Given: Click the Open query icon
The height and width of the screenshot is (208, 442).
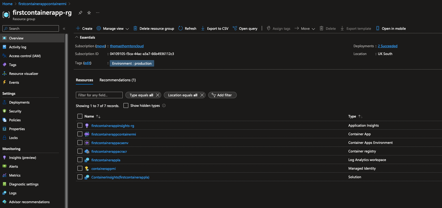Looking at the screenshot, I should click(x=235, y=28).
